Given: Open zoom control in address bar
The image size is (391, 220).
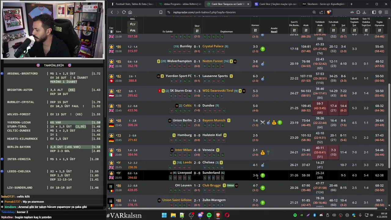Looking at the screenshot, I should (x=314, y=12).
